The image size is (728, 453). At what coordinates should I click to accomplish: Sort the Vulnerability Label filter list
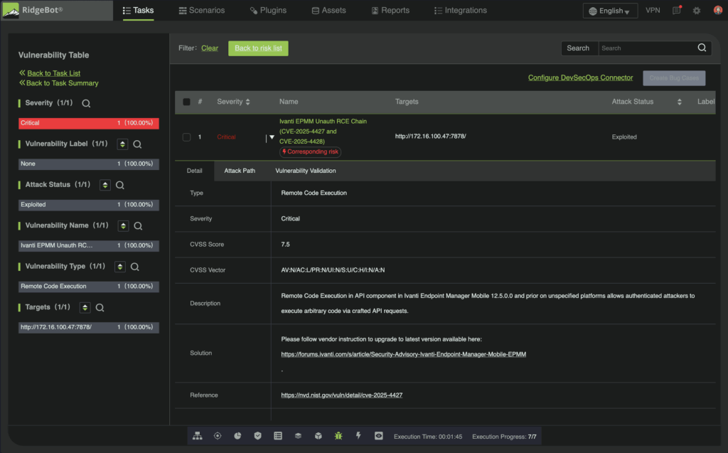coord(122,144)
